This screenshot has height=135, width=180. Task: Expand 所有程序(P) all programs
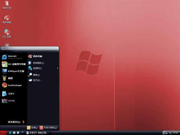coord(16,122)
